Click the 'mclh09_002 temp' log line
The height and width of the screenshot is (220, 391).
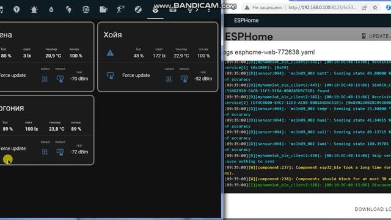308,111
